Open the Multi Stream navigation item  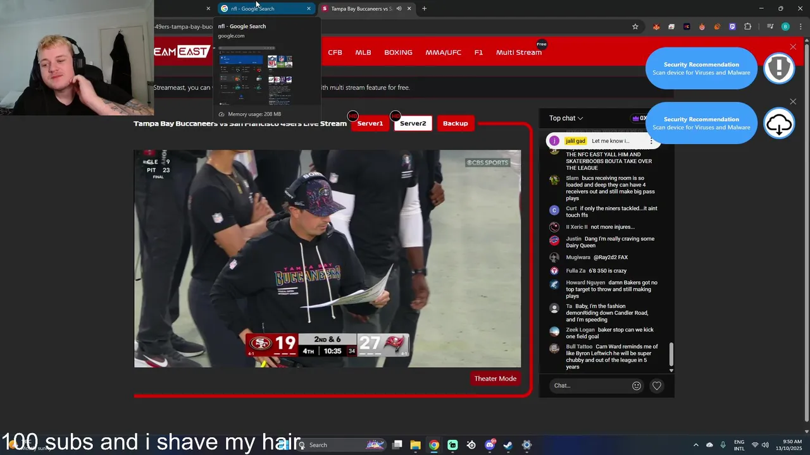point(519,52)
